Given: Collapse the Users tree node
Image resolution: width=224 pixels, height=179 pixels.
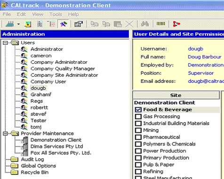Looking at the screenshot, I should (x=5, y=43).
